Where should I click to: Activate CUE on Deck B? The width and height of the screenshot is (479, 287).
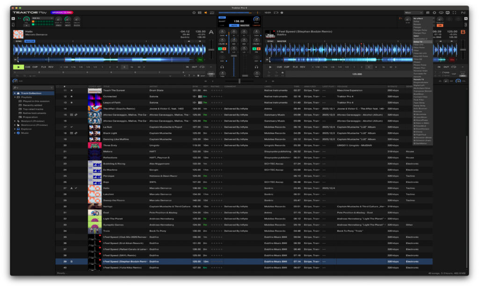(x=280, y=67)
